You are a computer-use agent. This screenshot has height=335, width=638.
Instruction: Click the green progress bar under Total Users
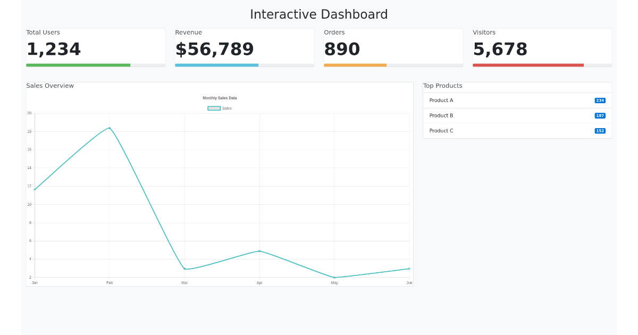(x=78, y=65)
